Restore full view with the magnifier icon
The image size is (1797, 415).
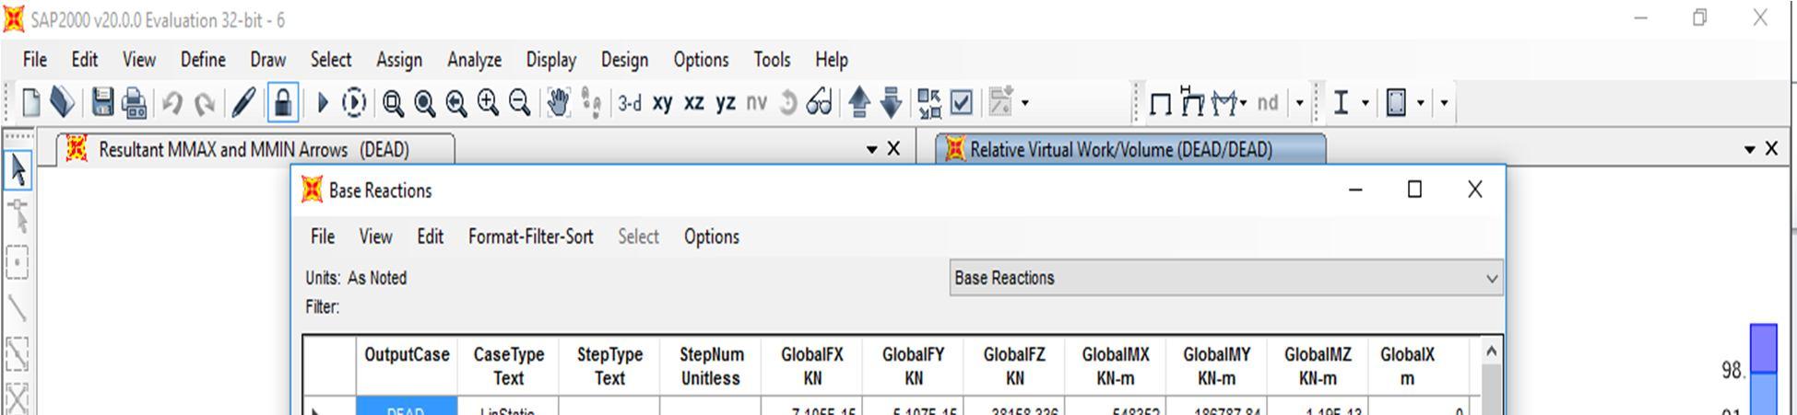coord(424,103)
